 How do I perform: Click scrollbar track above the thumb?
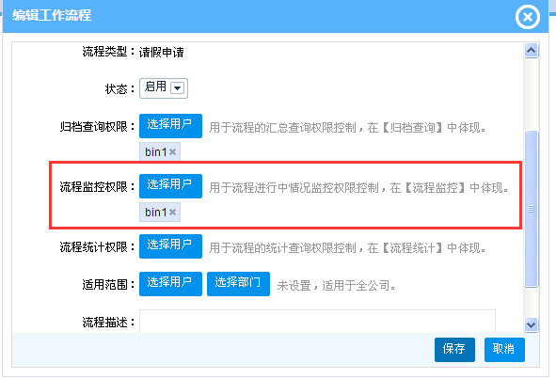coord(531,94)
